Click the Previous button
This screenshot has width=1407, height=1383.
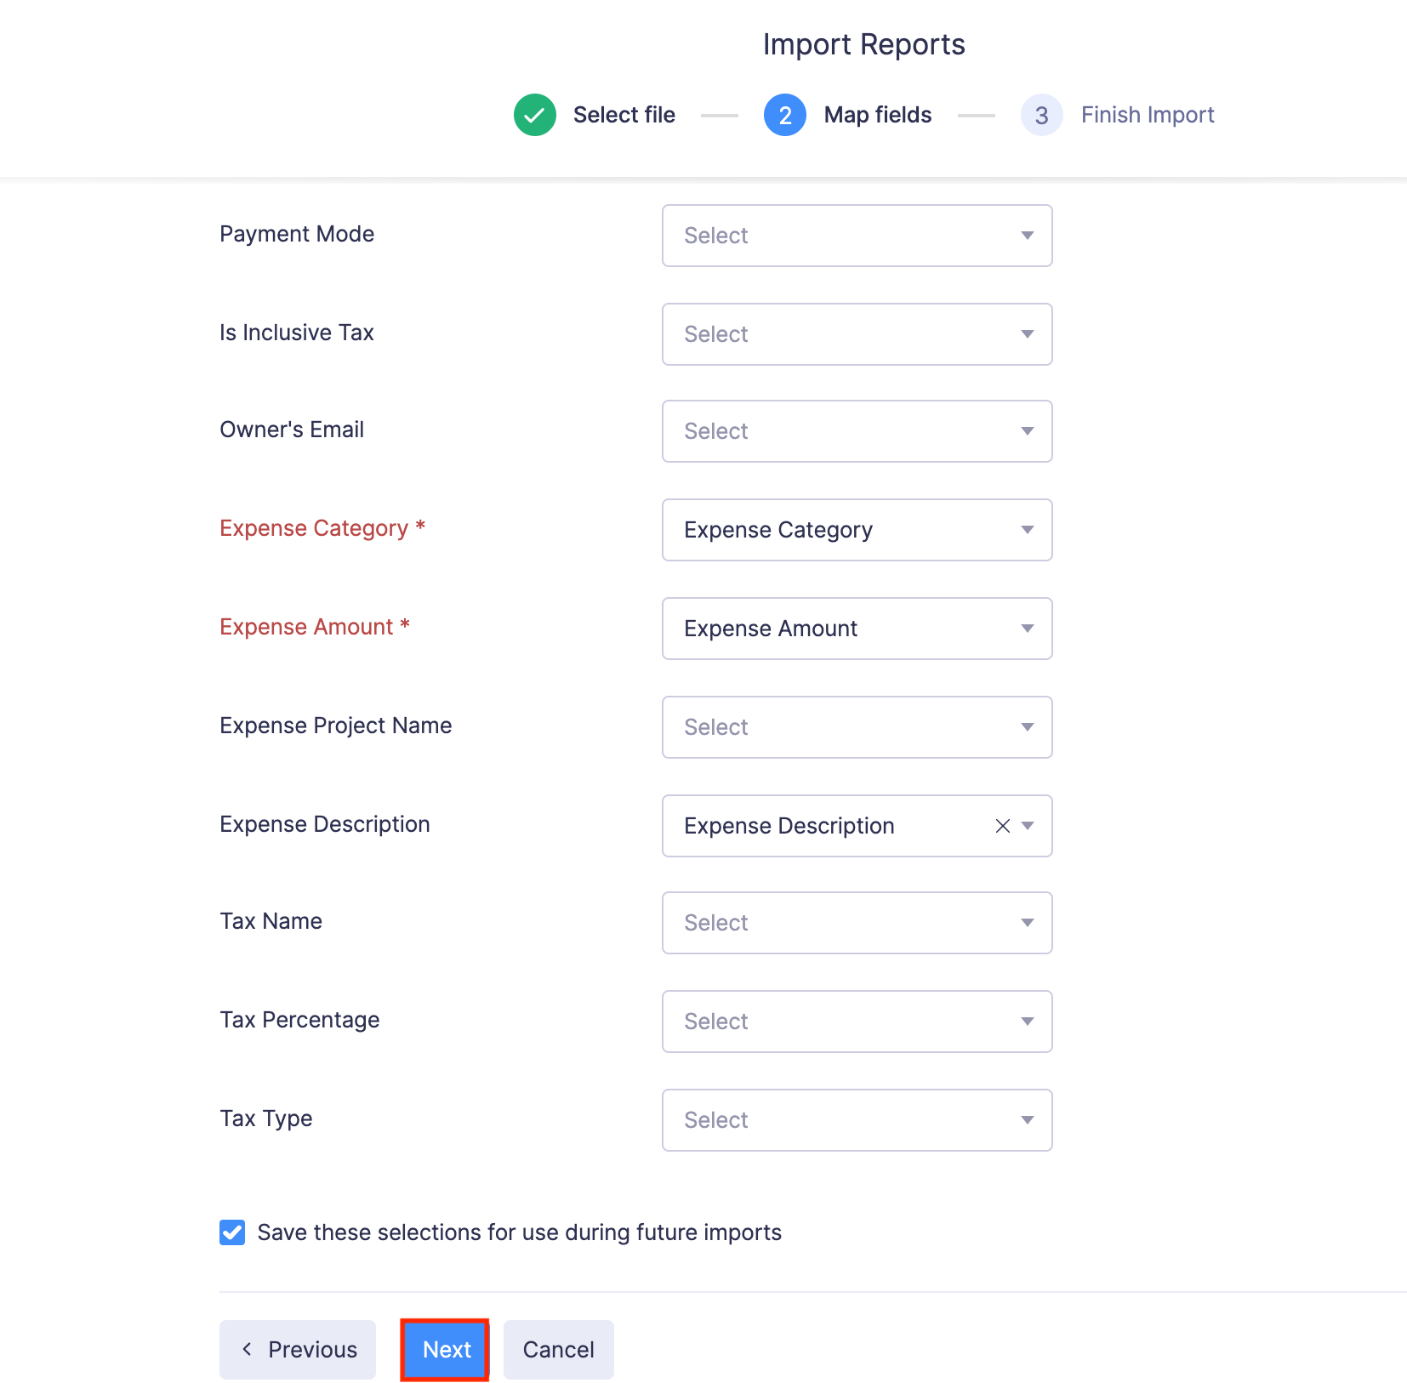pyautogui.click(x=297, y=1349)
